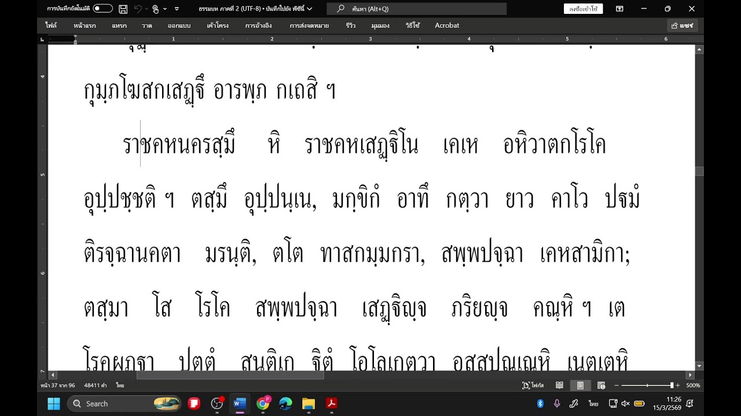
Task: Click the tab selector at ruler corner
Action: [x=42, y=39]
